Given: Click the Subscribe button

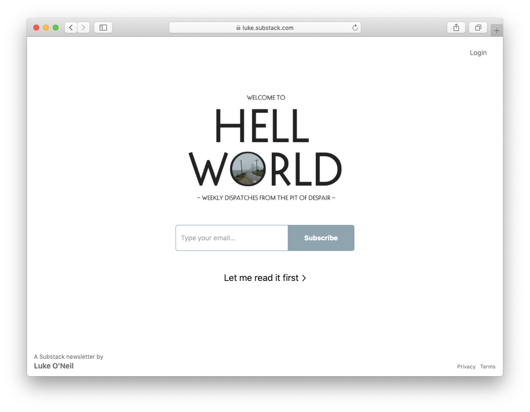Looking at the screenshot, I should (x=321, y=238).
